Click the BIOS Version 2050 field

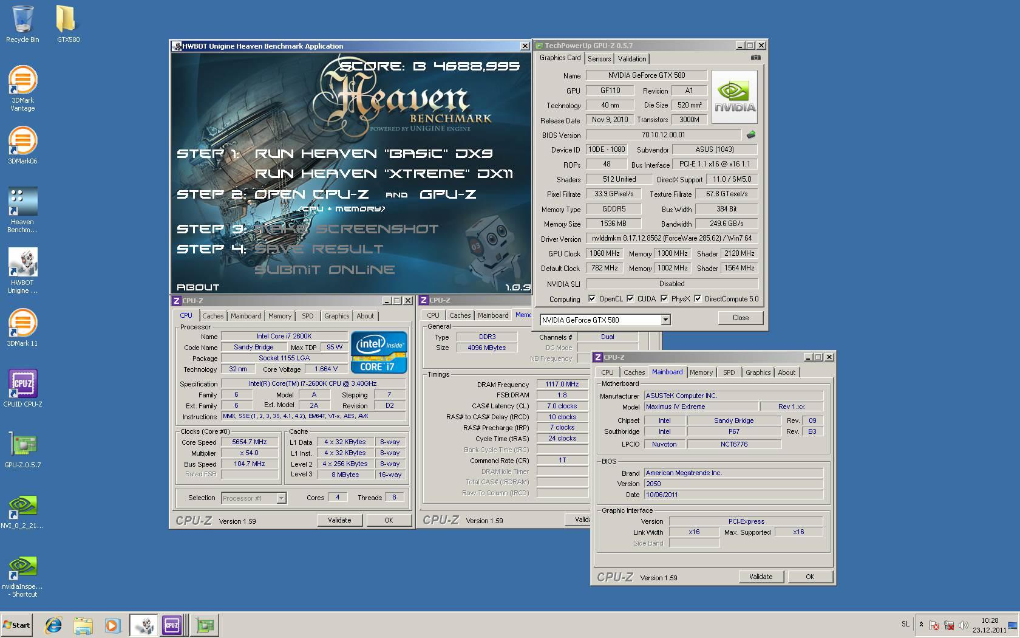point(733,484)
